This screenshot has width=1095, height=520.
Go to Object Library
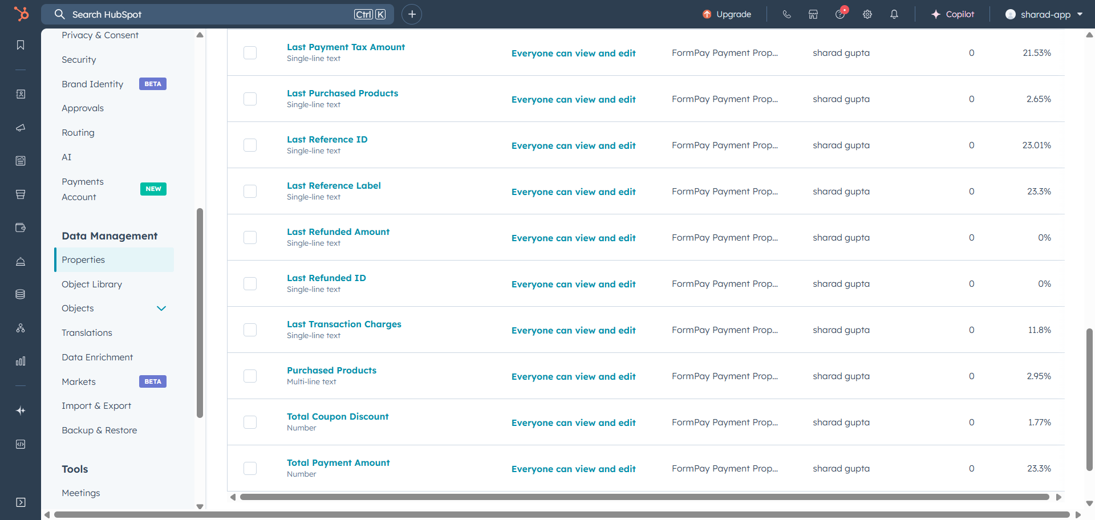tap(92, 284)
